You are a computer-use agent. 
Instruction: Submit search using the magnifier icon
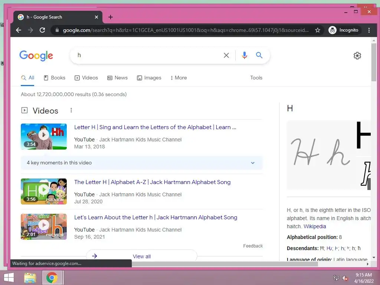[259, 55]
